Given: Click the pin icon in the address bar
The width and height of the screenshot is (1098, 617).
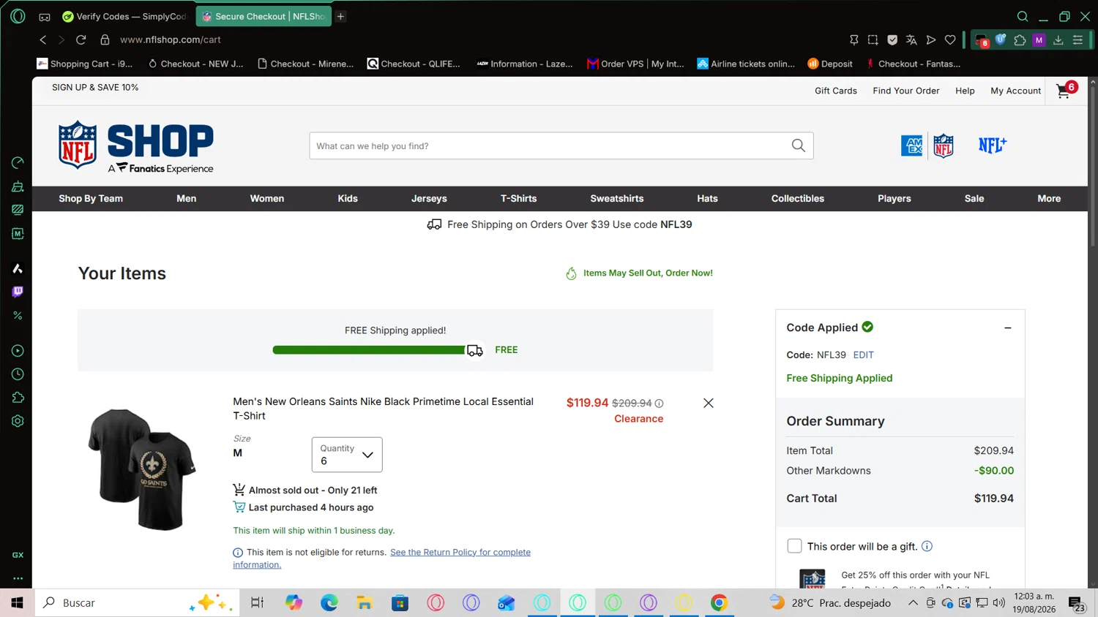Looking at the screenshot, I should [854, 40].
